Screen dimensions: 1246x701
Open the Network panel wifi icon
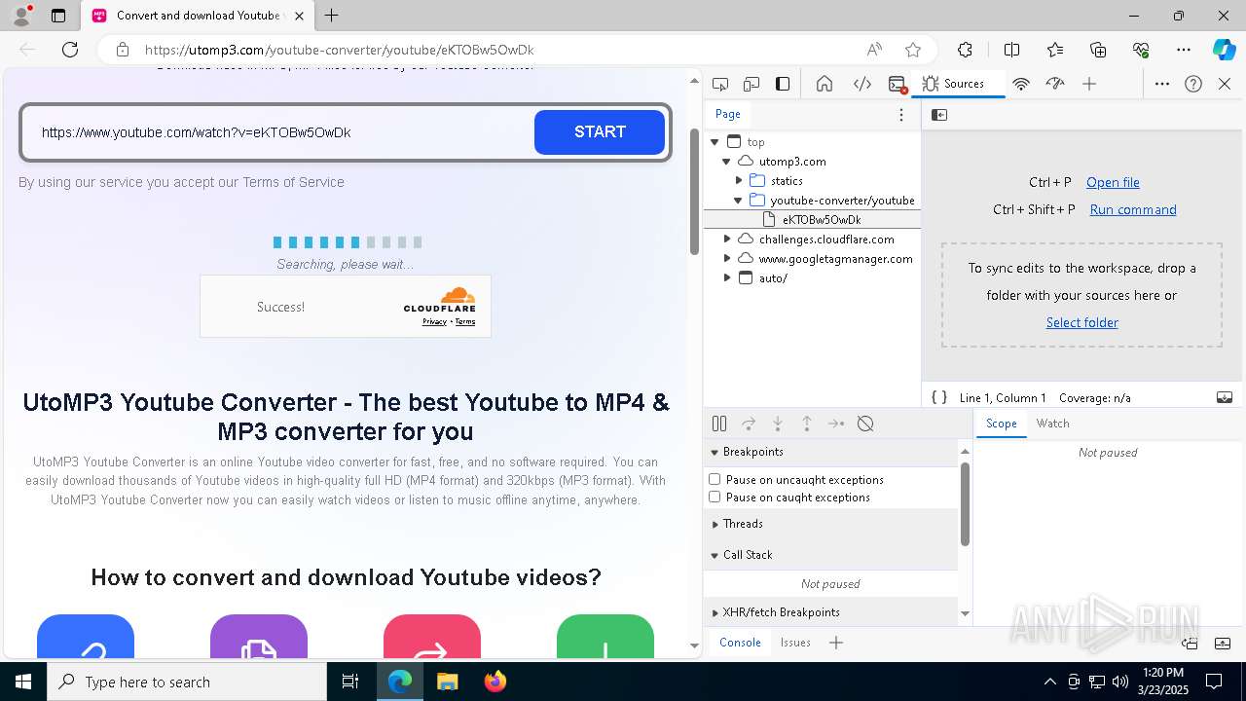pos(1021,84)
